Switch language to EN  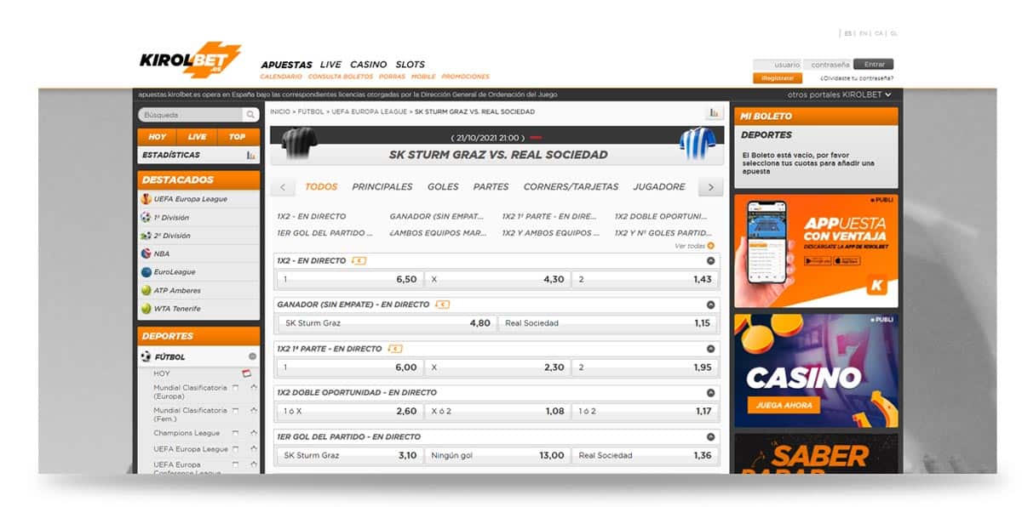click(x=864, y=33)
